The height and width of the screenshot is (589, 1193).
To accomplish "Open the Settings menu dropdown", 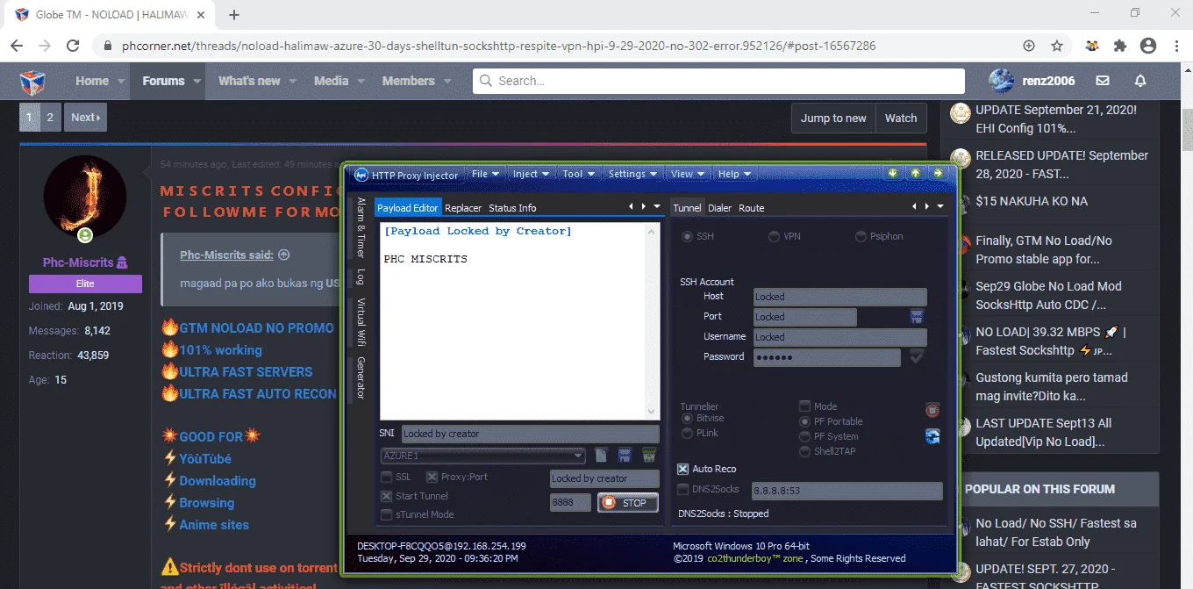I will coord(633,174).
